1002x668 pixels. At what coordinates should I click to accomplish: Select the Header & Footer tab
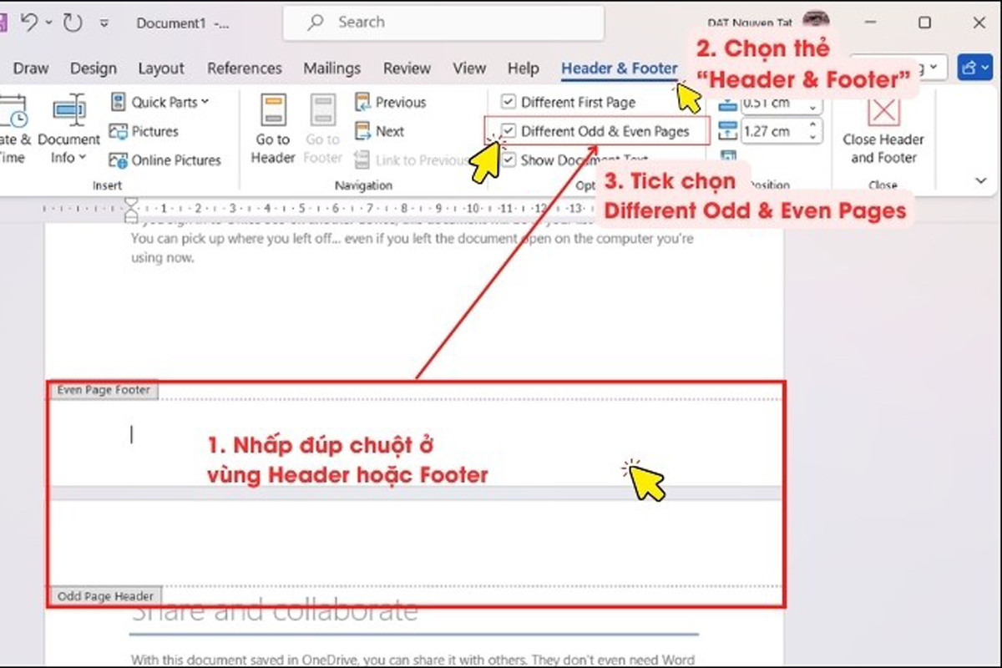tap(619, 68)
